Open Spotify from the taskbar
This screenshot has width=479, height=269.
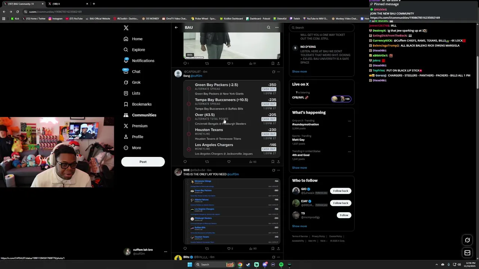[281, 265]
